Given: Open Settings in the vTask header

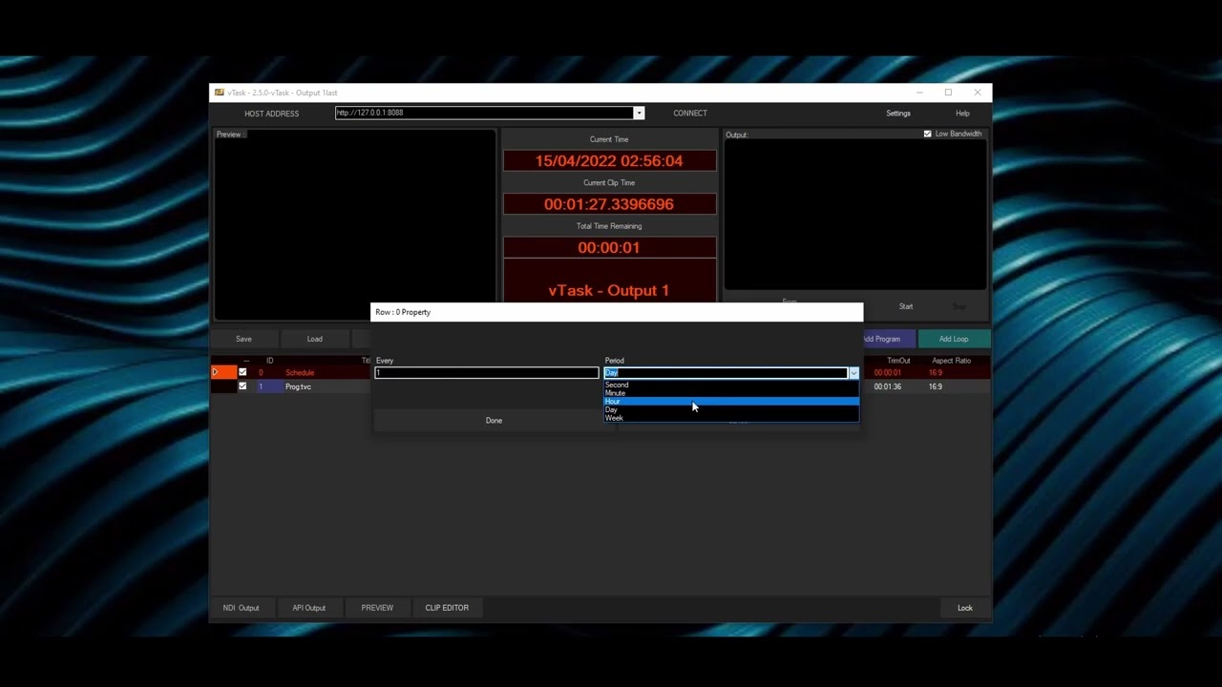Looking at the screenshot, I should 898,113.
